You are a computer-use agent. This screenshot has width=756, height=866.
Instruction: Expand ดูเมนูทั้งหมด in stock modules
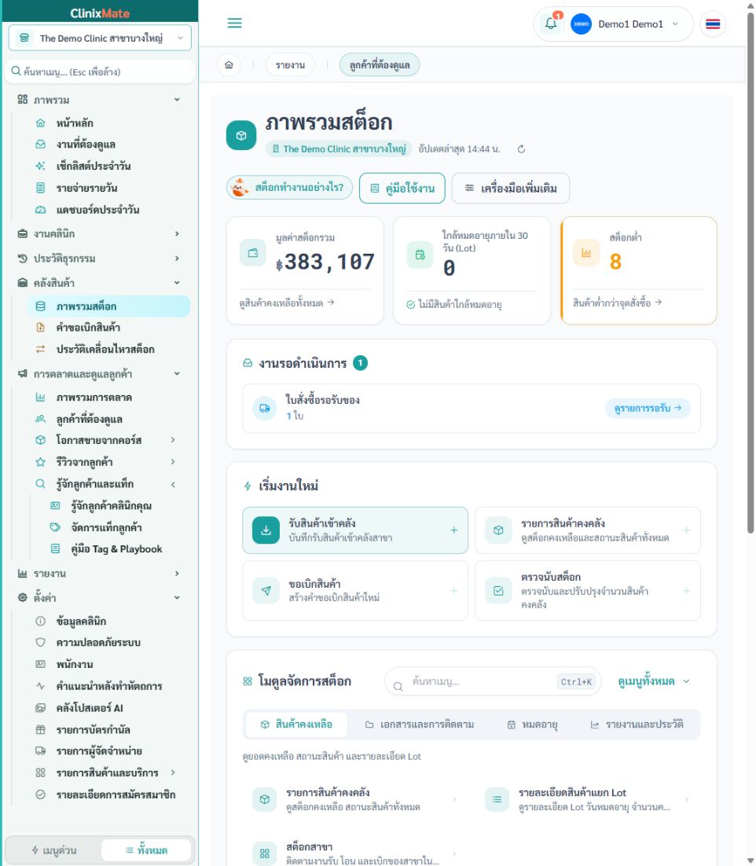(654, 681)
